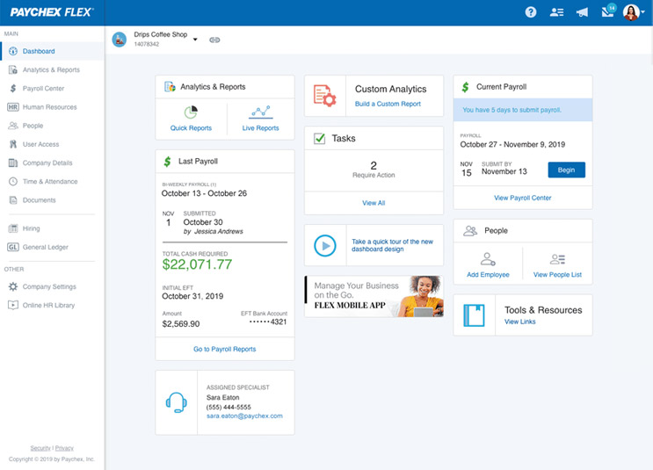Open Payroll Center in the sidebar
The height and width of the screenshot is (470, 653).
pos(52,88)
